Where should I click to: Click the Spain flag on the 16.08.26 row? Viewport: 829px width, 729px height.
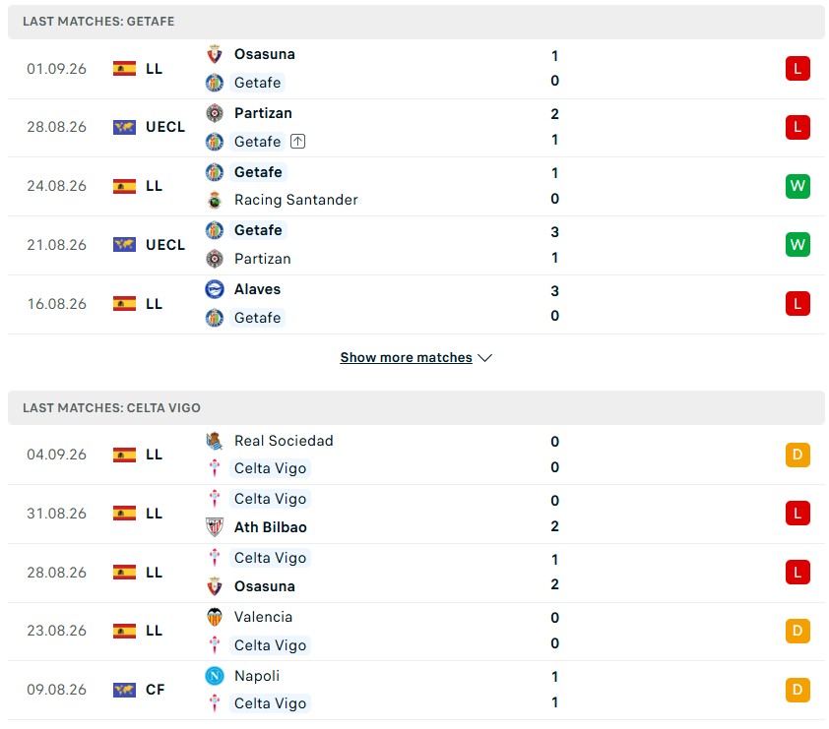(x=124, y=304)
